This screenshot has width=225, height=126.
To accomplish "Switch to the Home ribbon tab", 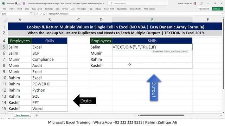I will pyautogui.click(x=12, y=9).
